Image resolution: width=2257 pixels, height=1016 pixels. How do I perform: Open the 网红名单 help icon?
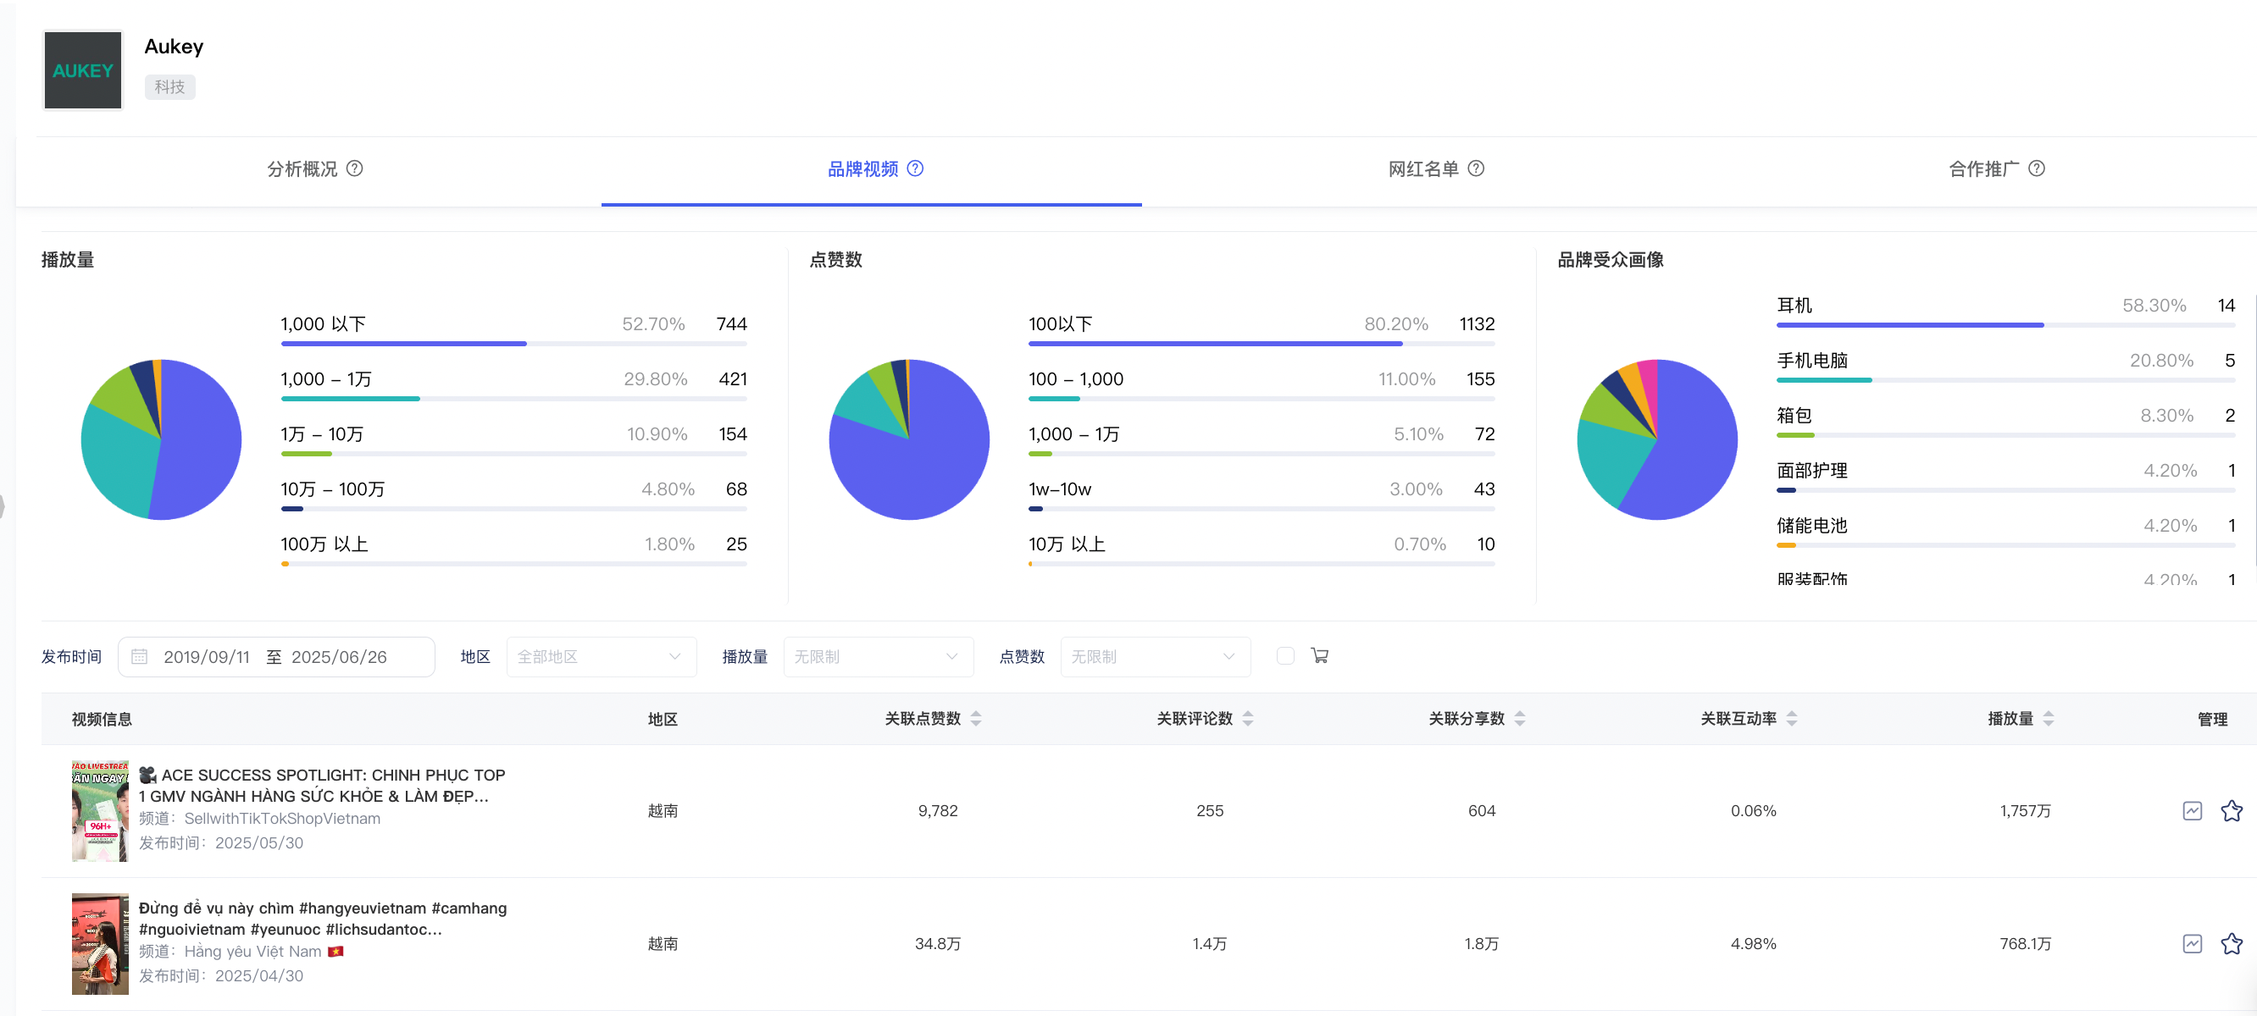1478,169
